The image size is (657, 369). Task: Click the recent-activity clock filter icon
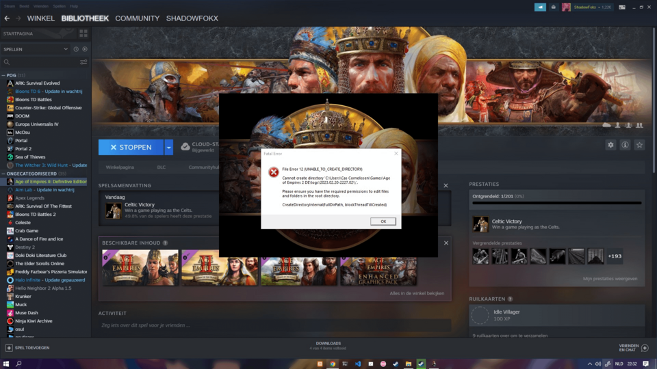click(76, 49)
